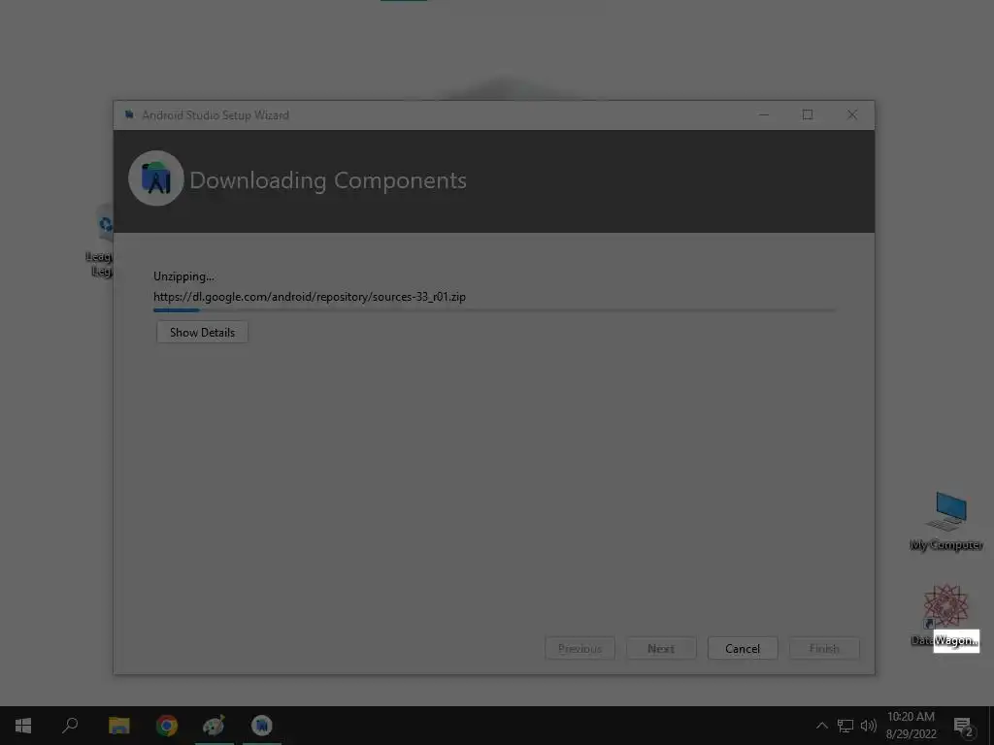994x745 pixels.
Task: Minimize the Setup Wizard window
Action: (x=764, y=114)
